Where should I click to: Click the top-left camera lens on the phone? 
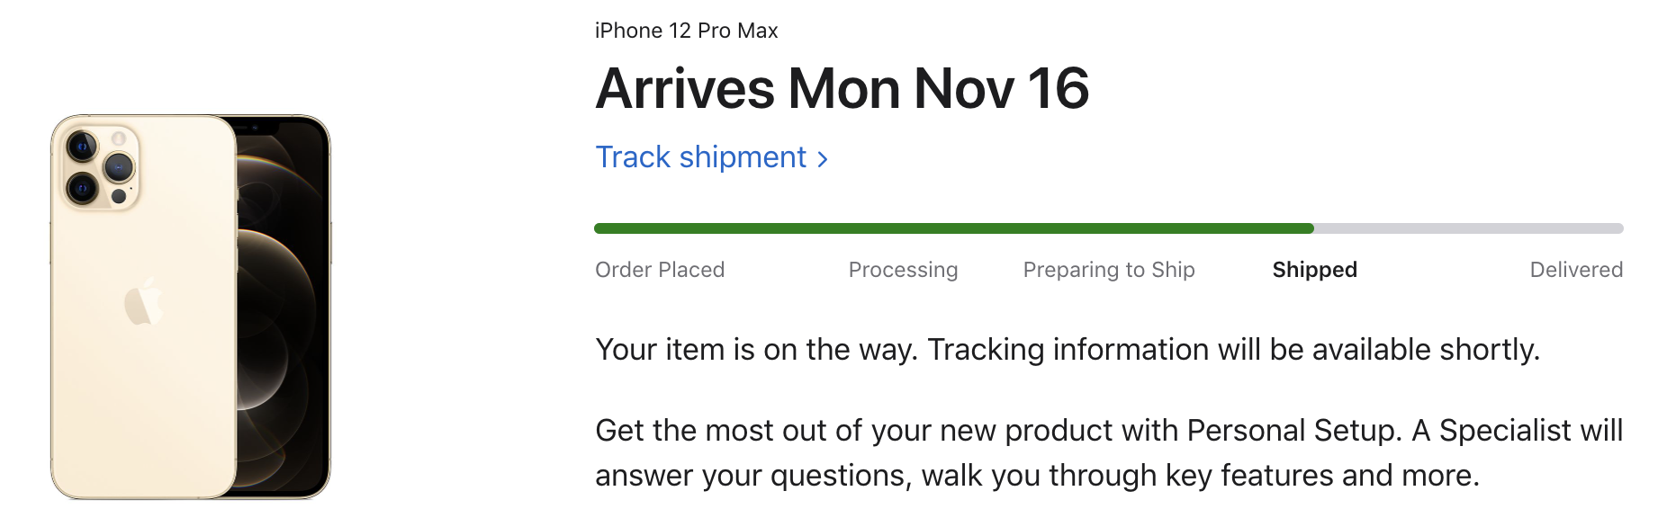(x=82, y=146)
